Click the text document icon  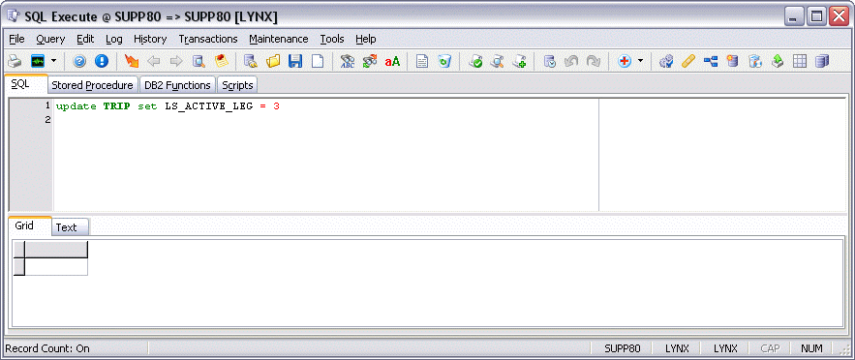pos(421,62)
